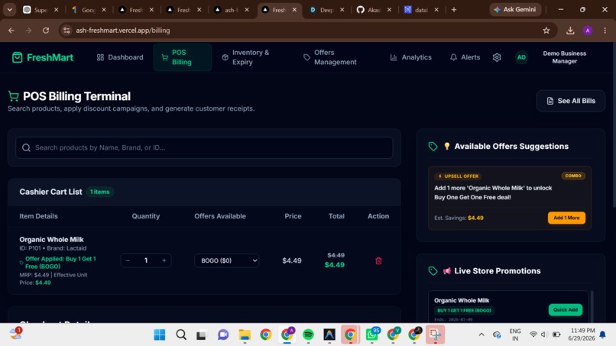616x346 pixels.
Task: Open Spotify from the taskbar
Action: (309, 335)
